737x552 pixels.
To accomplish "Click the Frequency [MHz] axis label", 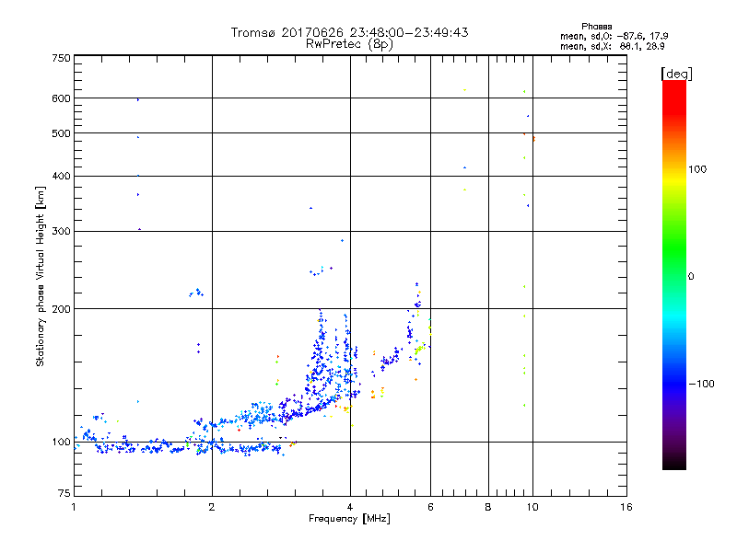I will 349,520.
